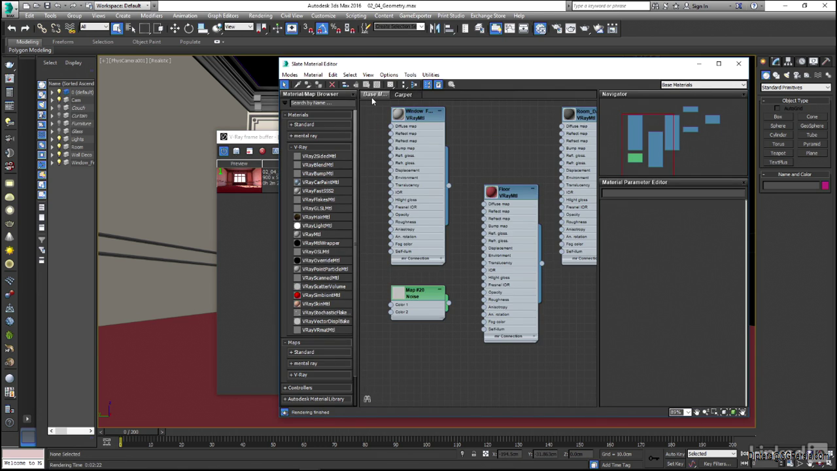Screen dimensions: 837x471
Task: Click the magenta object color swatch
Action: pyautogui.click(x=825, y=186)
